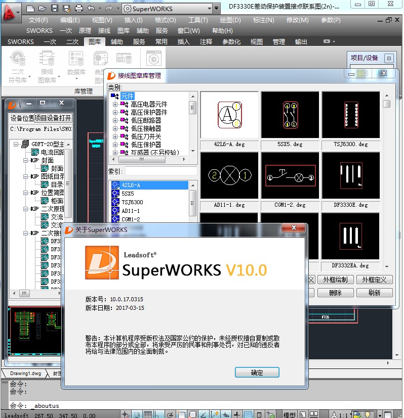
Task: Switch to the 参数化 ribbon tab
Action: (x=231, y=41)
